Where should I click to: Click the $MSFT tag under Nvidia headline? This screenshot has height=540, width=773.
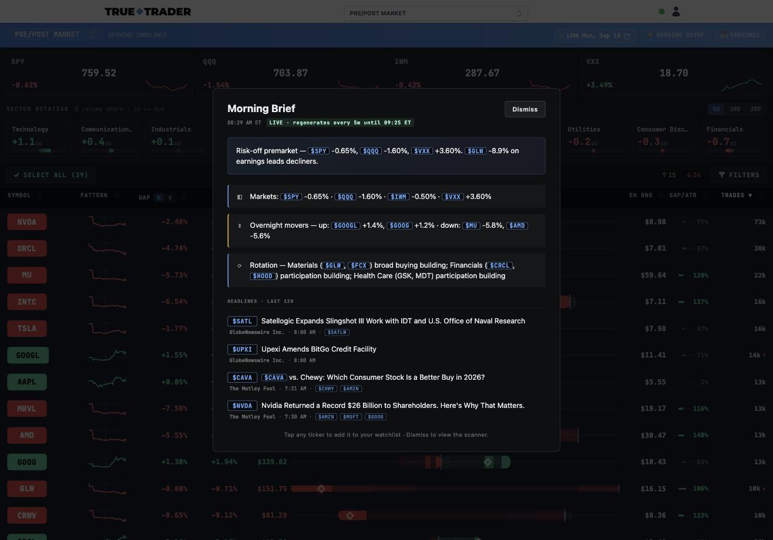351,417
